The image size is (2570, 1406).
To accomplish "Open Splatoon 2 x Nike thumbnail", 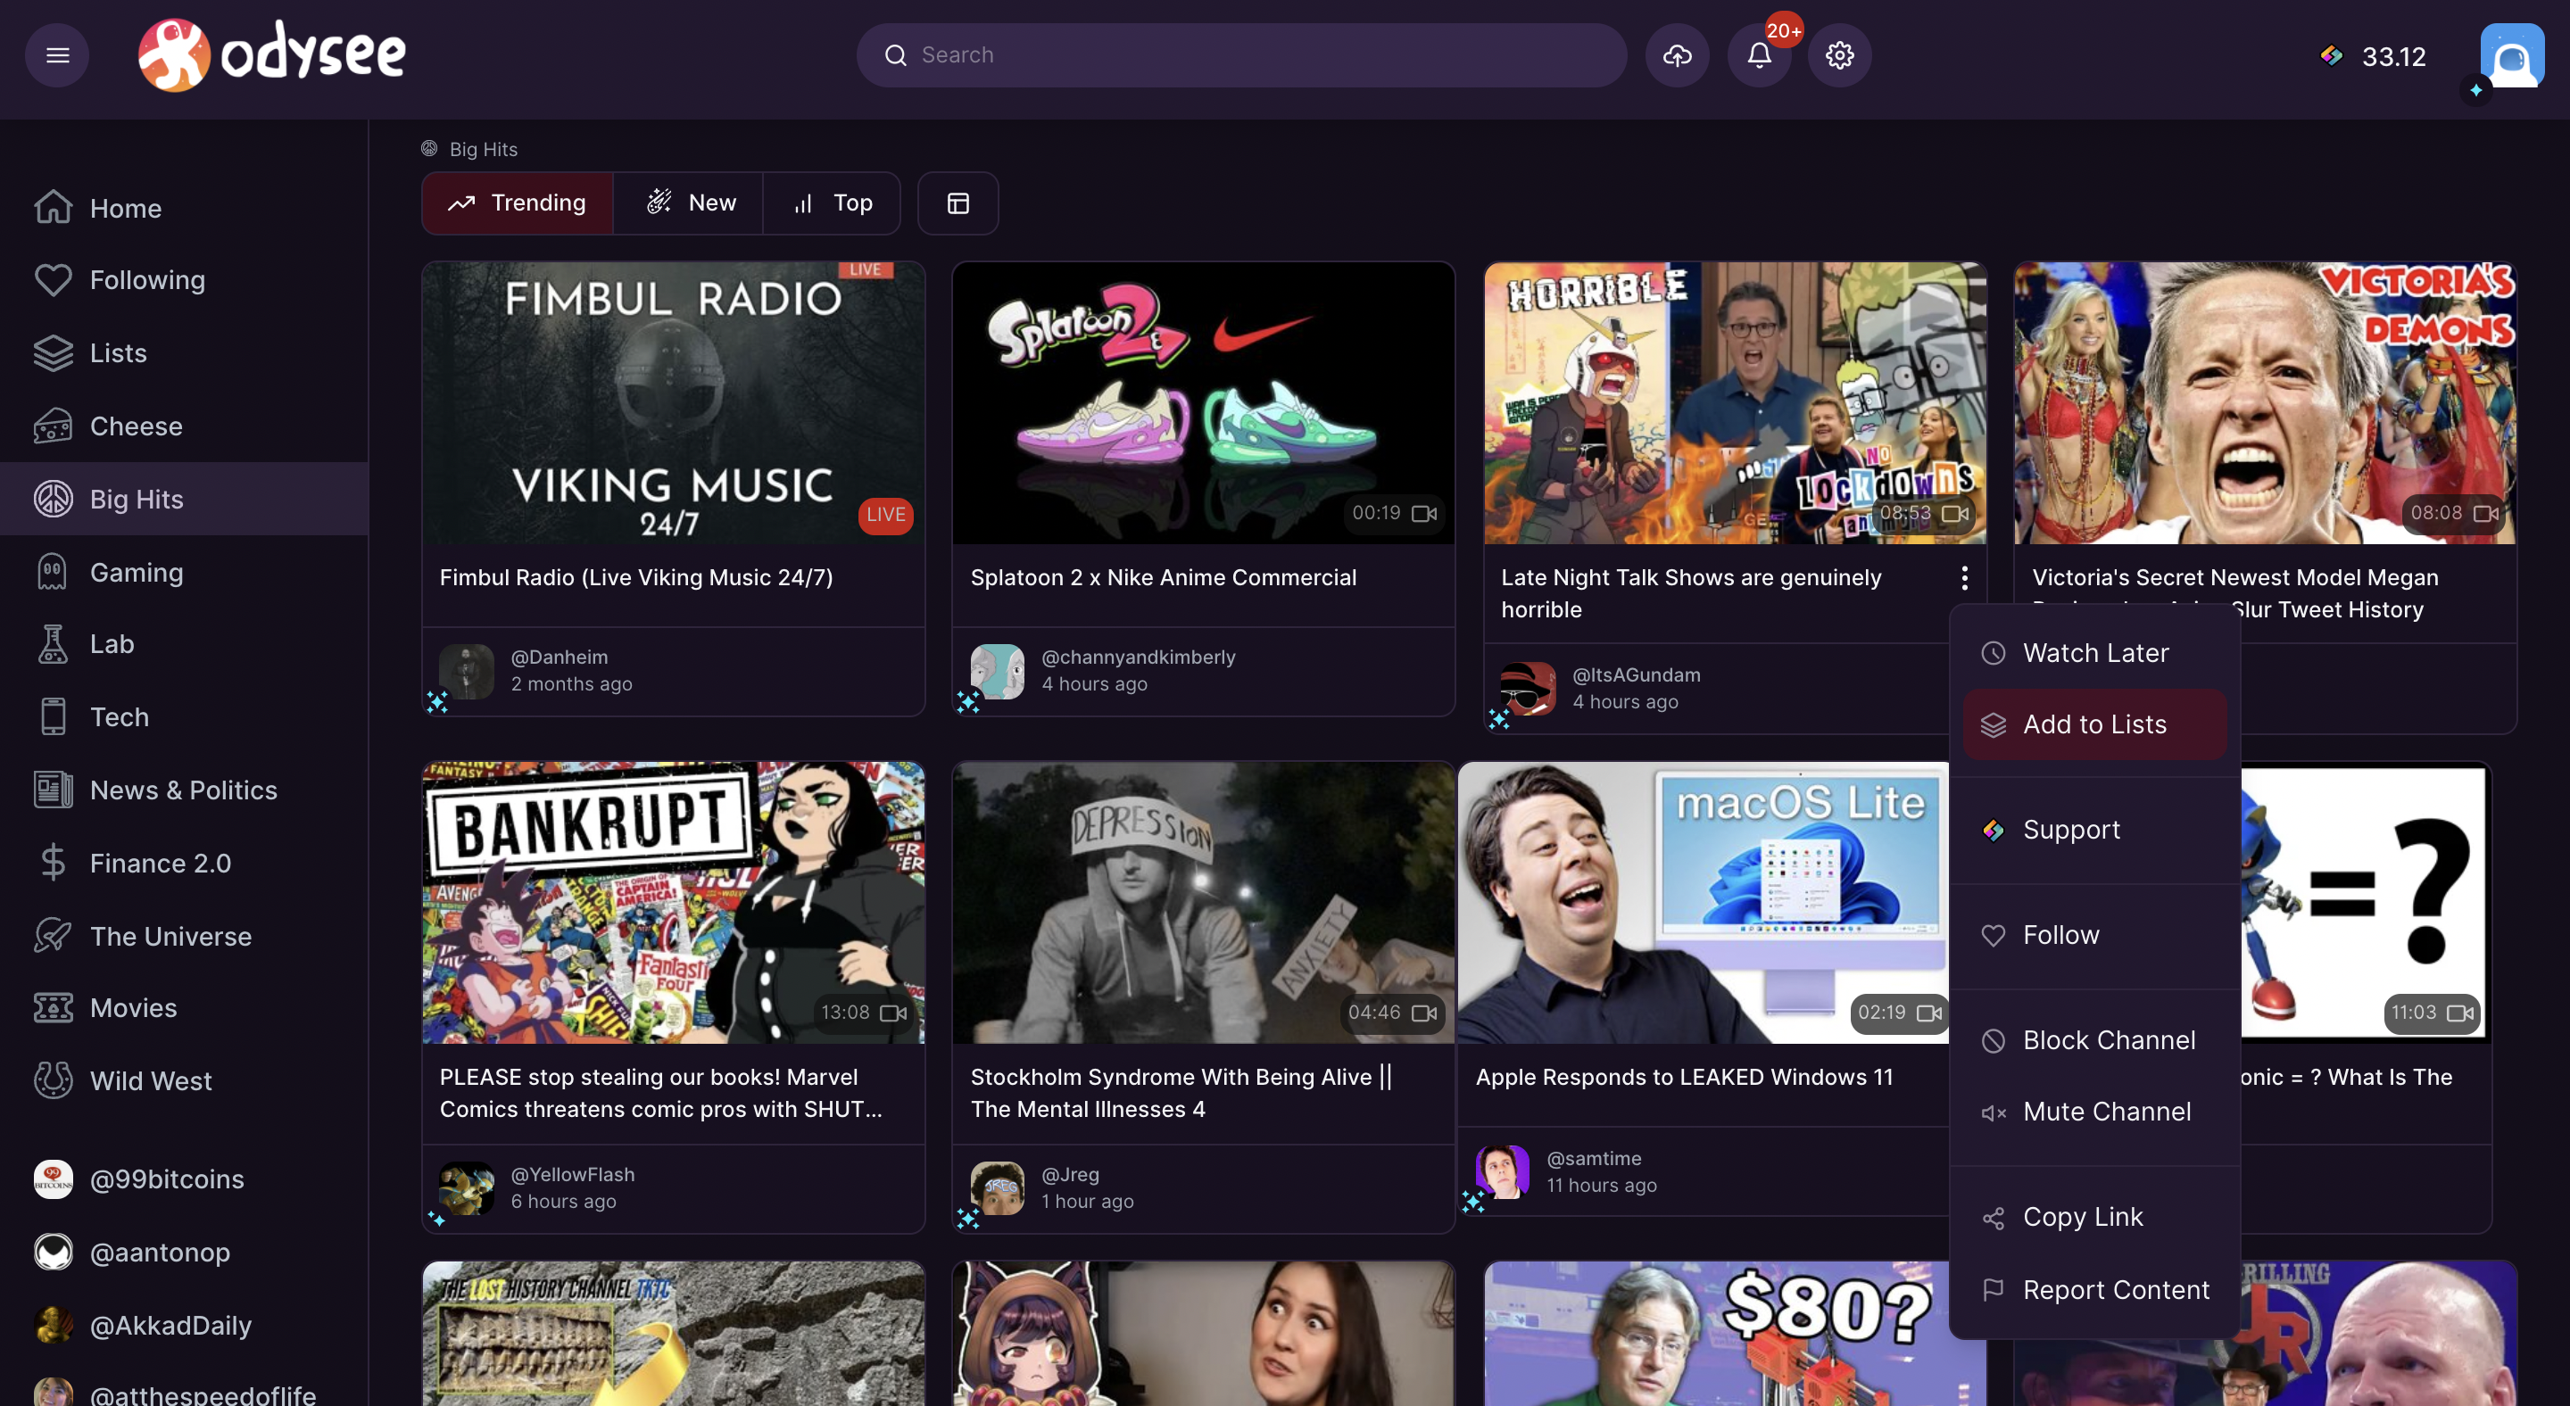I will [1203, 403].
